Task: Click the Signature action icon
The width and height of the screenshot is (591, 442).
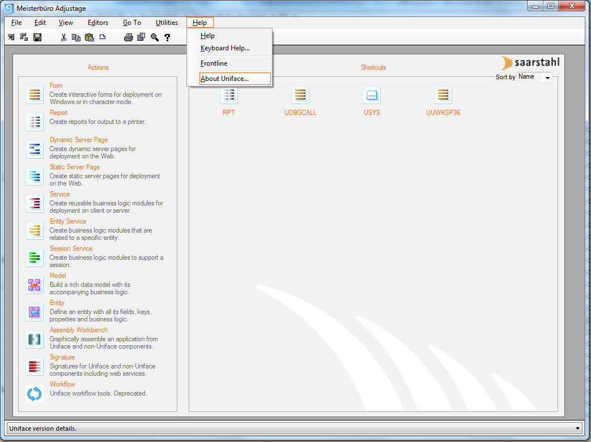Action: [x=35, y=366]
